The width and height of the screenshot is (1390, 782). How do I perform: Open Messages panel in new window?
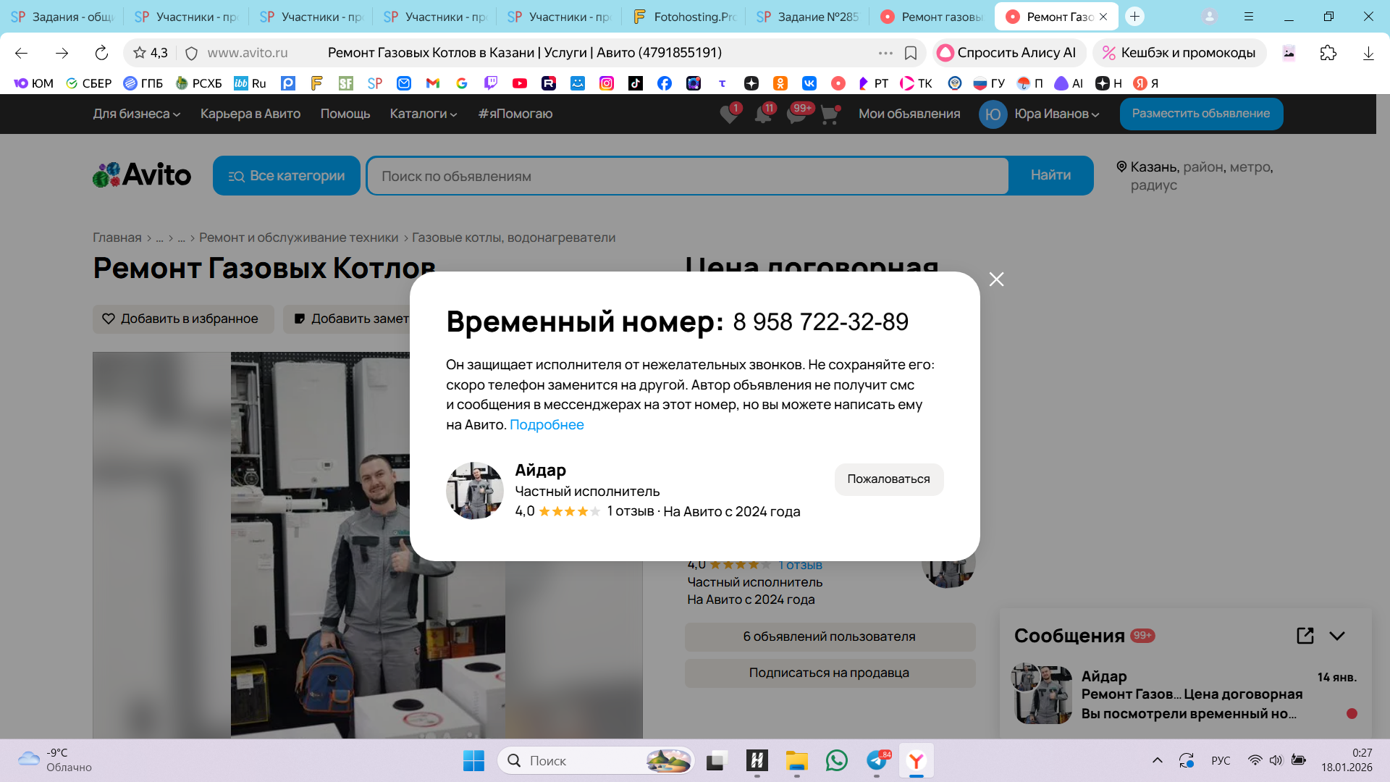1305,636
